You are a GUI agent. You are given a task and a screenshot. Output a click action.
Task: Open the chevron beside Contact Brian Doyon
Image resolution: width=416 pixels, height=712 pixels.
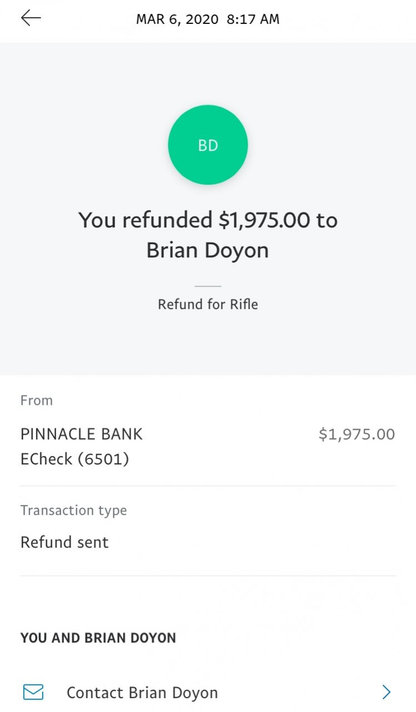(x=387, y=692)
